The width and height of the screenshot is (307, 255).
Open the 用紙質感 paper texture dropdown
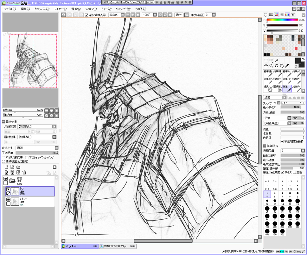(54, 126)
